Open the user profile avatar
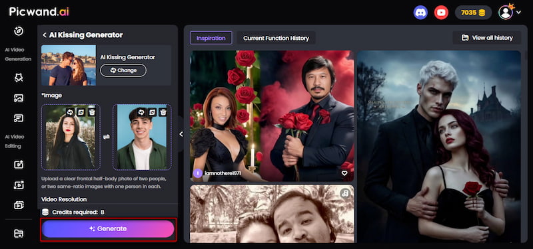This screenshot has width=533, height=249. click(506, 13)
